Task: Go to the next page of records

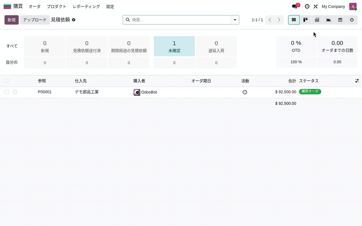Action: 279,20
